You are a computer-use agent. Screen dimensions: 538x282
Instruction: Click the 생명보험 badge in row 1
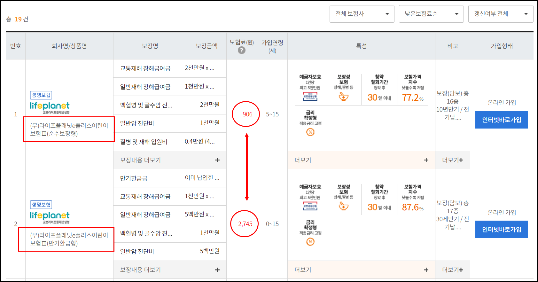pos(41,95)
